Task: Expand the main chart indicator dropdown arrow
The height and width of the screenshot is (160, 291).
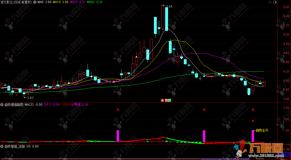Action: pos(35,2)
